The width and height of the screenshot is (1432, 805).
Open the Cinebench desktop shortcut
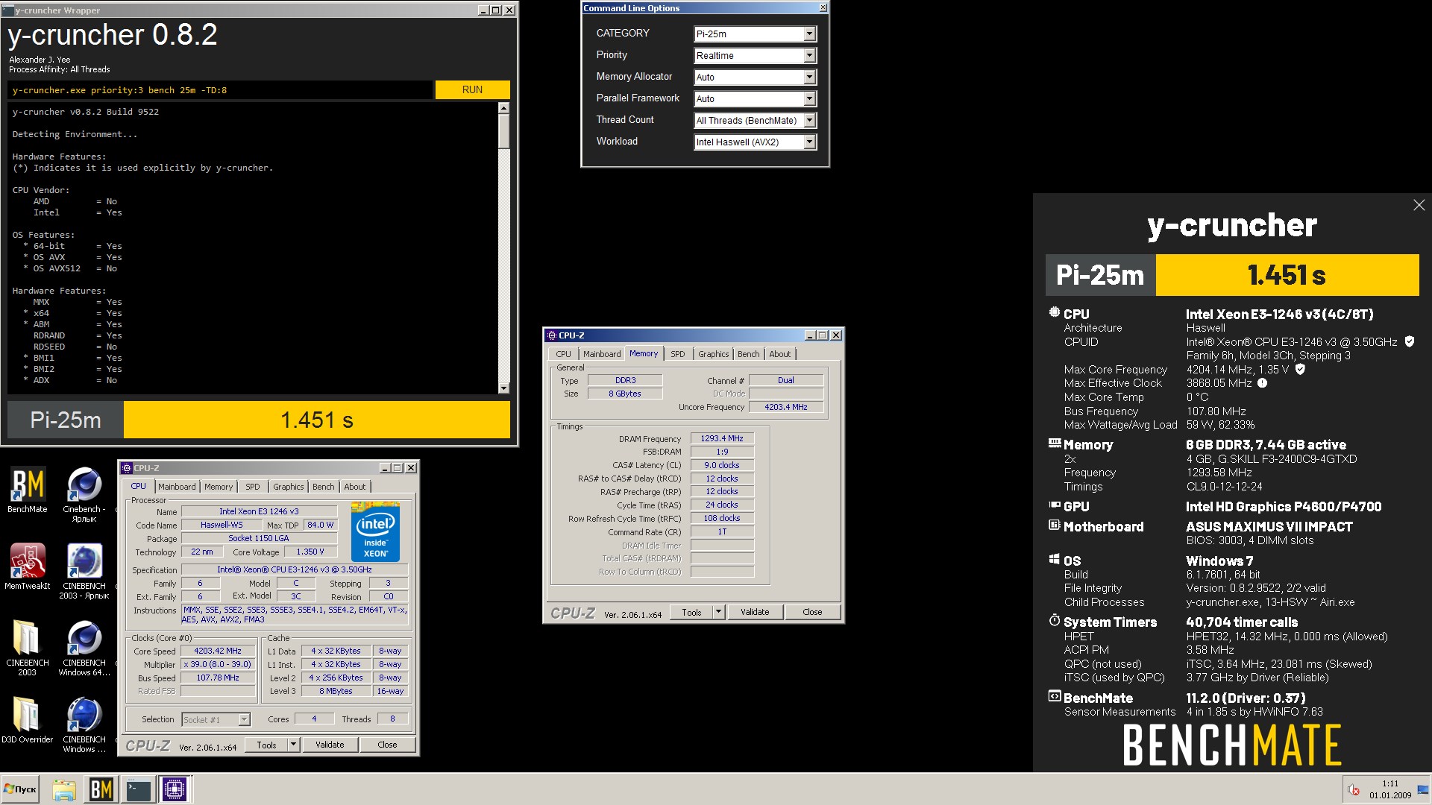(84, 494)
